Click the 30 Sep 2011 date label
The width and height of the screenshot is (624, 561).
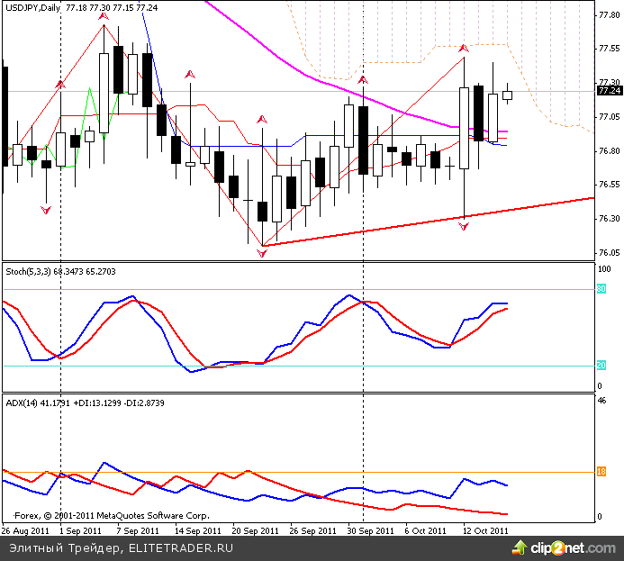(369, 531)
